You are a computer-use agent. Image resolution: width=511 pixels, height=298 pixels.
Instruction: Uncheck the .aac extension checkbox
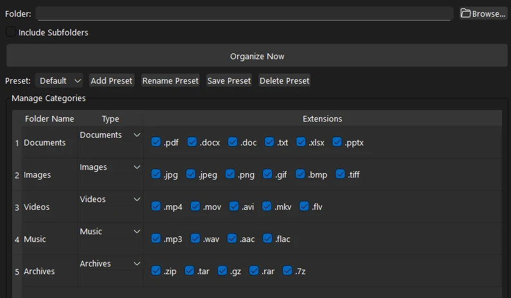click(x=232, y=238)
